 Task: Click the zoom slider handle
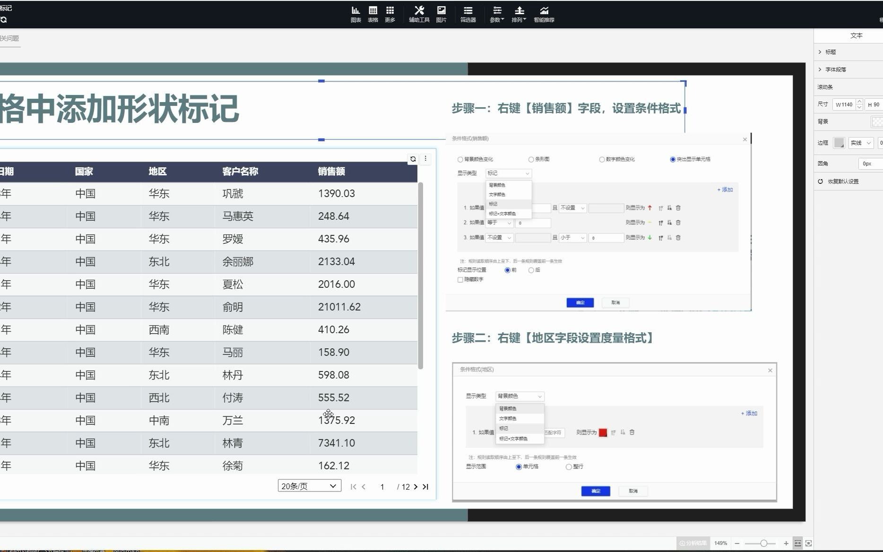click(x=763, y=543)
